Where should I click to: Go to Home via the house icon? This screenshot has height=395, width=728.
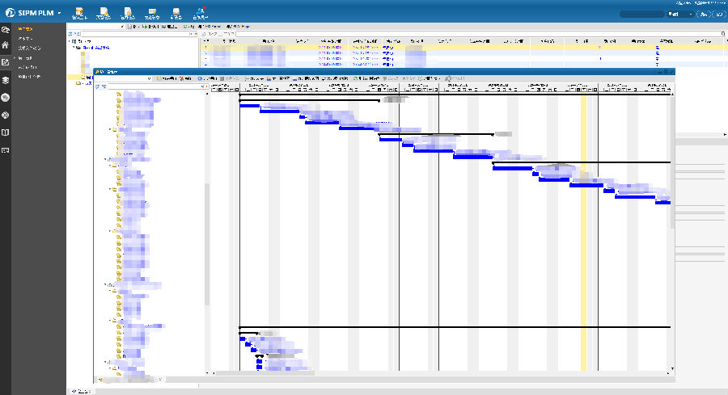tap(6, 45)
